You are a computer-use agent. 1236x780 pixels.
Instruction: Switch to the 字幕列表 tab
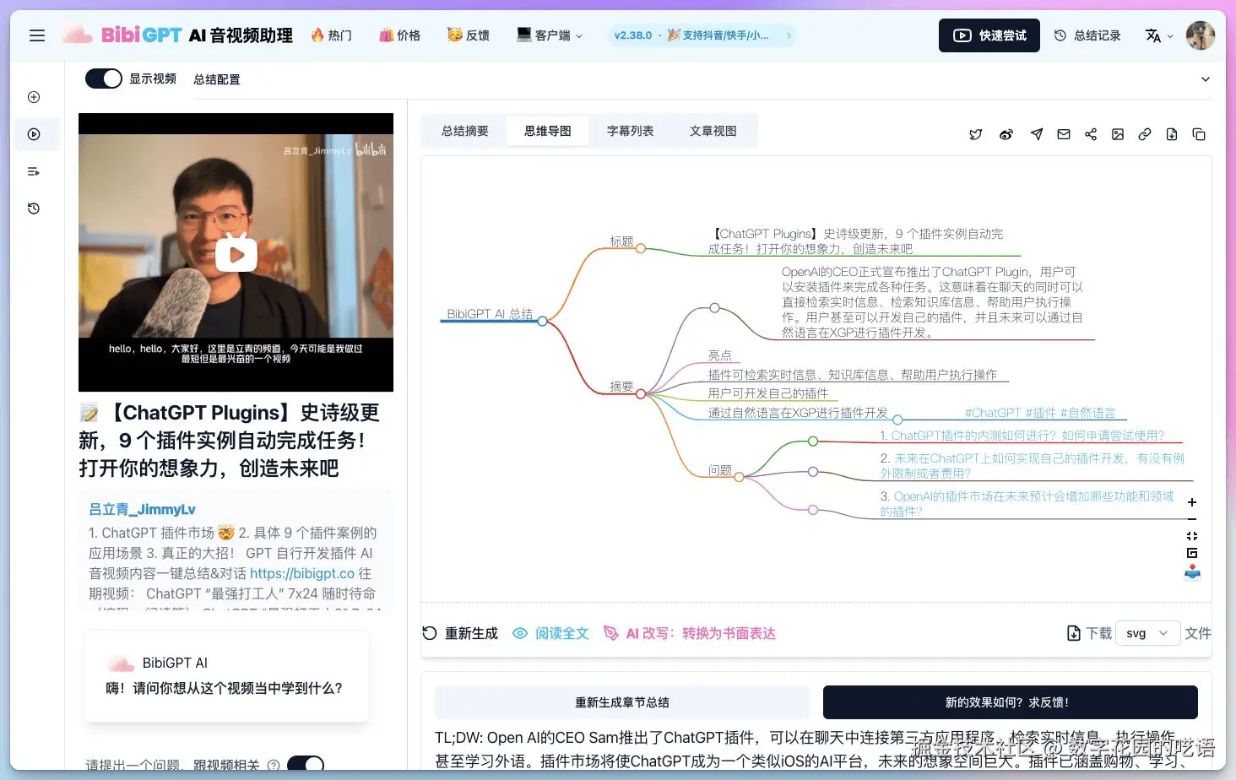click(631, 131)
